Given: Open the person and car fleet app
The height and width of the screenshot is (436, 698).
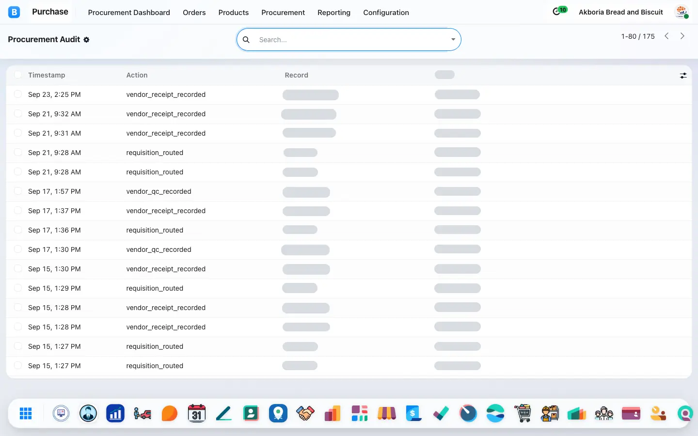Looking at the screenshot, I should 143,414.
